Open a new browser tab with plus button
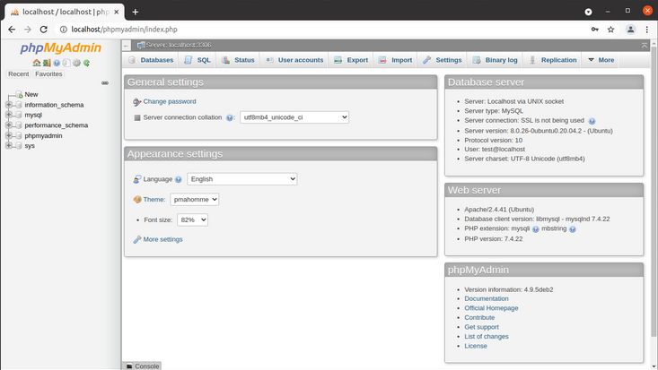658x370 pixels. coord(136,12)
